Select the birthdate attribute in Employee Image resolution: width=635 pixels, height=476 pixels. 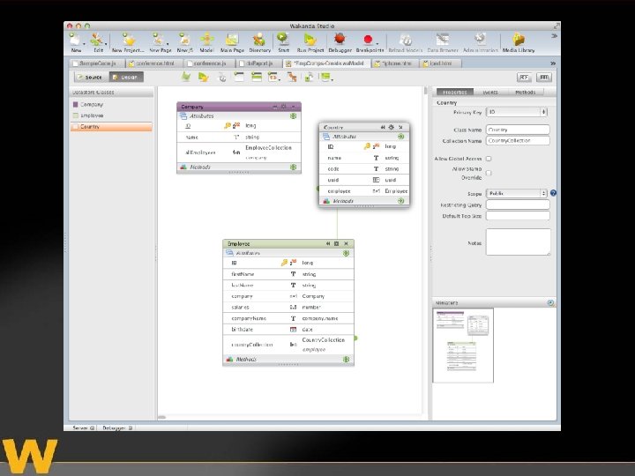288,330
